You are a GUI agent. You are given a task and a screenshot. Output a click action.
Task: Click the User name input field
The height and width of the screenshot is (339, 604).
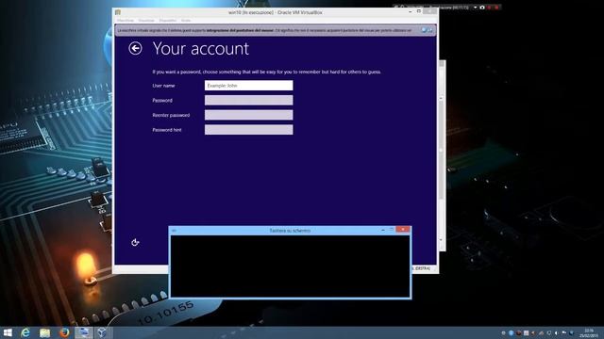pyautogui.click(x=248, y=86)
